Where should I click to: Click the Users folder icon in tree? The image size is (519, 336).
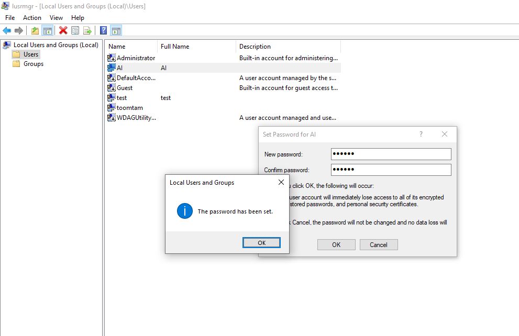[16, 54]
